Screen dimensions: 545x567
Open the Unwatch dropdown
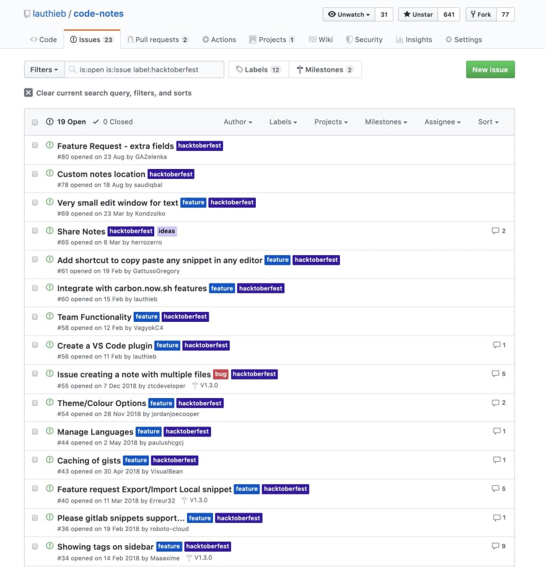pos(349,14)
